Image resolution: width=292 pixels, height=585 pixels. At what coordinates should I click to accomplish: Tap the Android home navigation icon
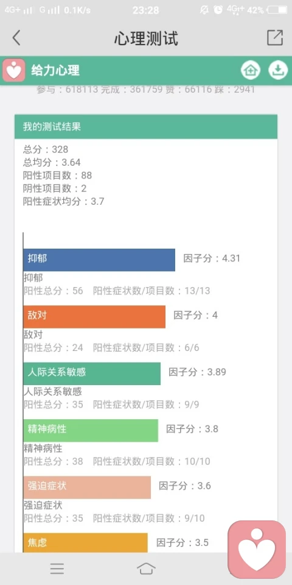tap(146, 568)
